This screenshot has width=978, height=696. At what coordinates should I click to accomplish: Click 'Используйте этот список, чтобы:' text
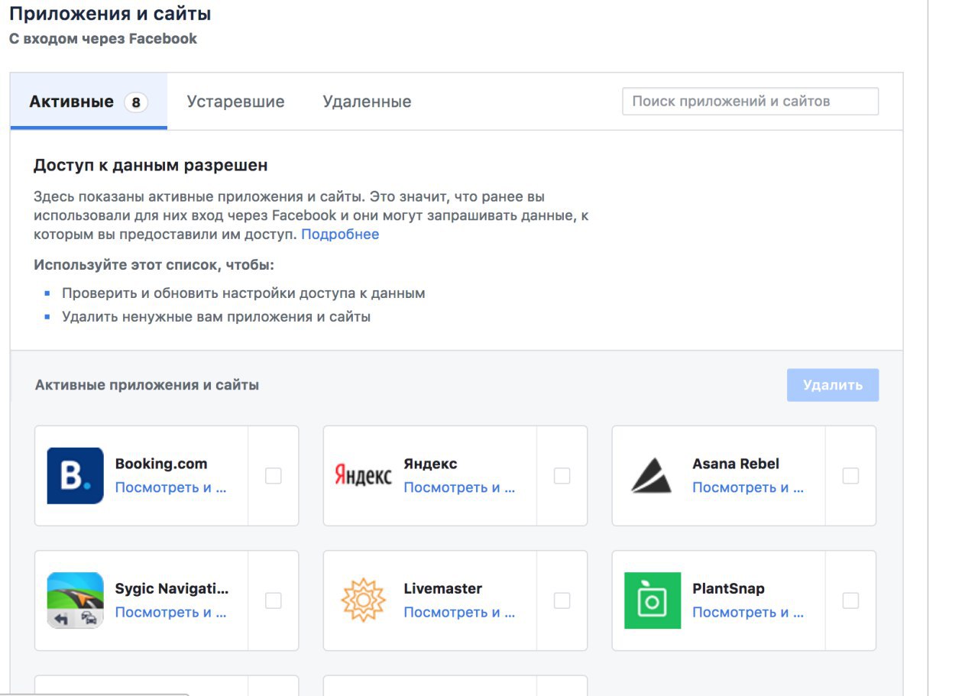(154, 265)
